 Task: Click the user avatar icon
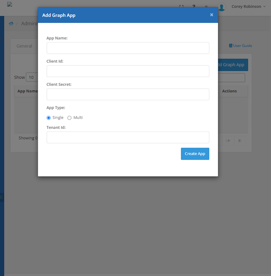(x=222, y=7)
